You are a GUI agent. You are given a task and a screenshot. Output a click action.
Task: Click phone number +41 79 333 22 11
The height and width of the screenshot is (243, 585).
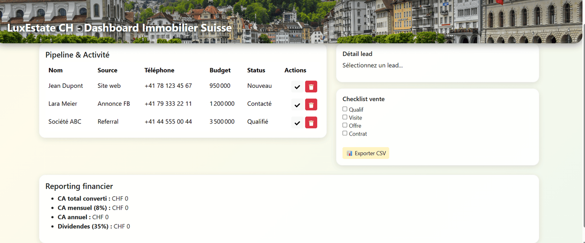click(168, 104)
